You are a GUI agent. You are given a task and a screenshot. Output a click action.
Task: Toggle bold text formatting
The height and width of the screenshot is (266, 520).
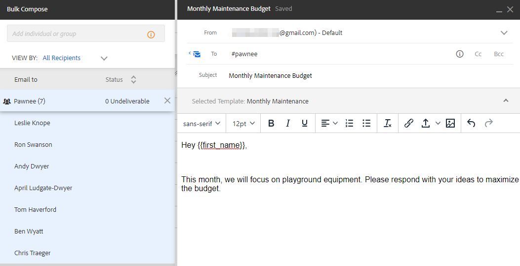pyautogui.click(x=271, y=124)
